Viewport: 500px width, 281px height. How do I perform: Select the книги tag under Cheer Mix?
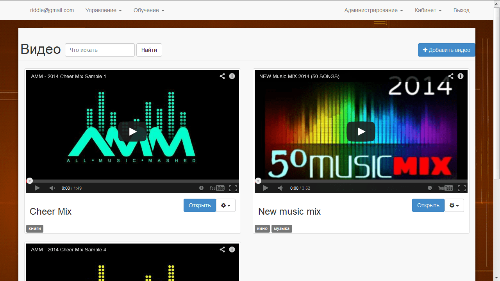pos(35,229)
